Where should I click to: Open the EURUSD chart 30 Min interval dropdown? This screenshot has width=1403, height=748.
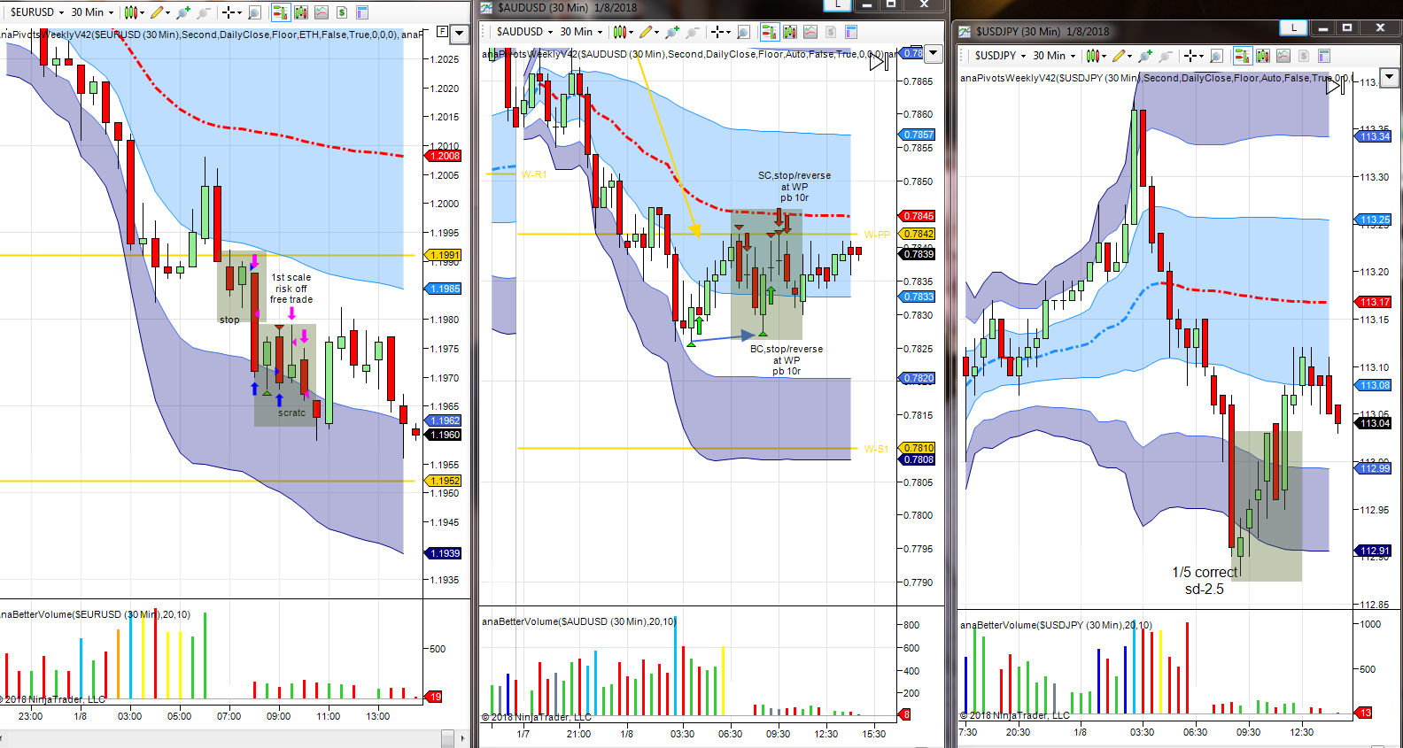(x=92, y=12)
